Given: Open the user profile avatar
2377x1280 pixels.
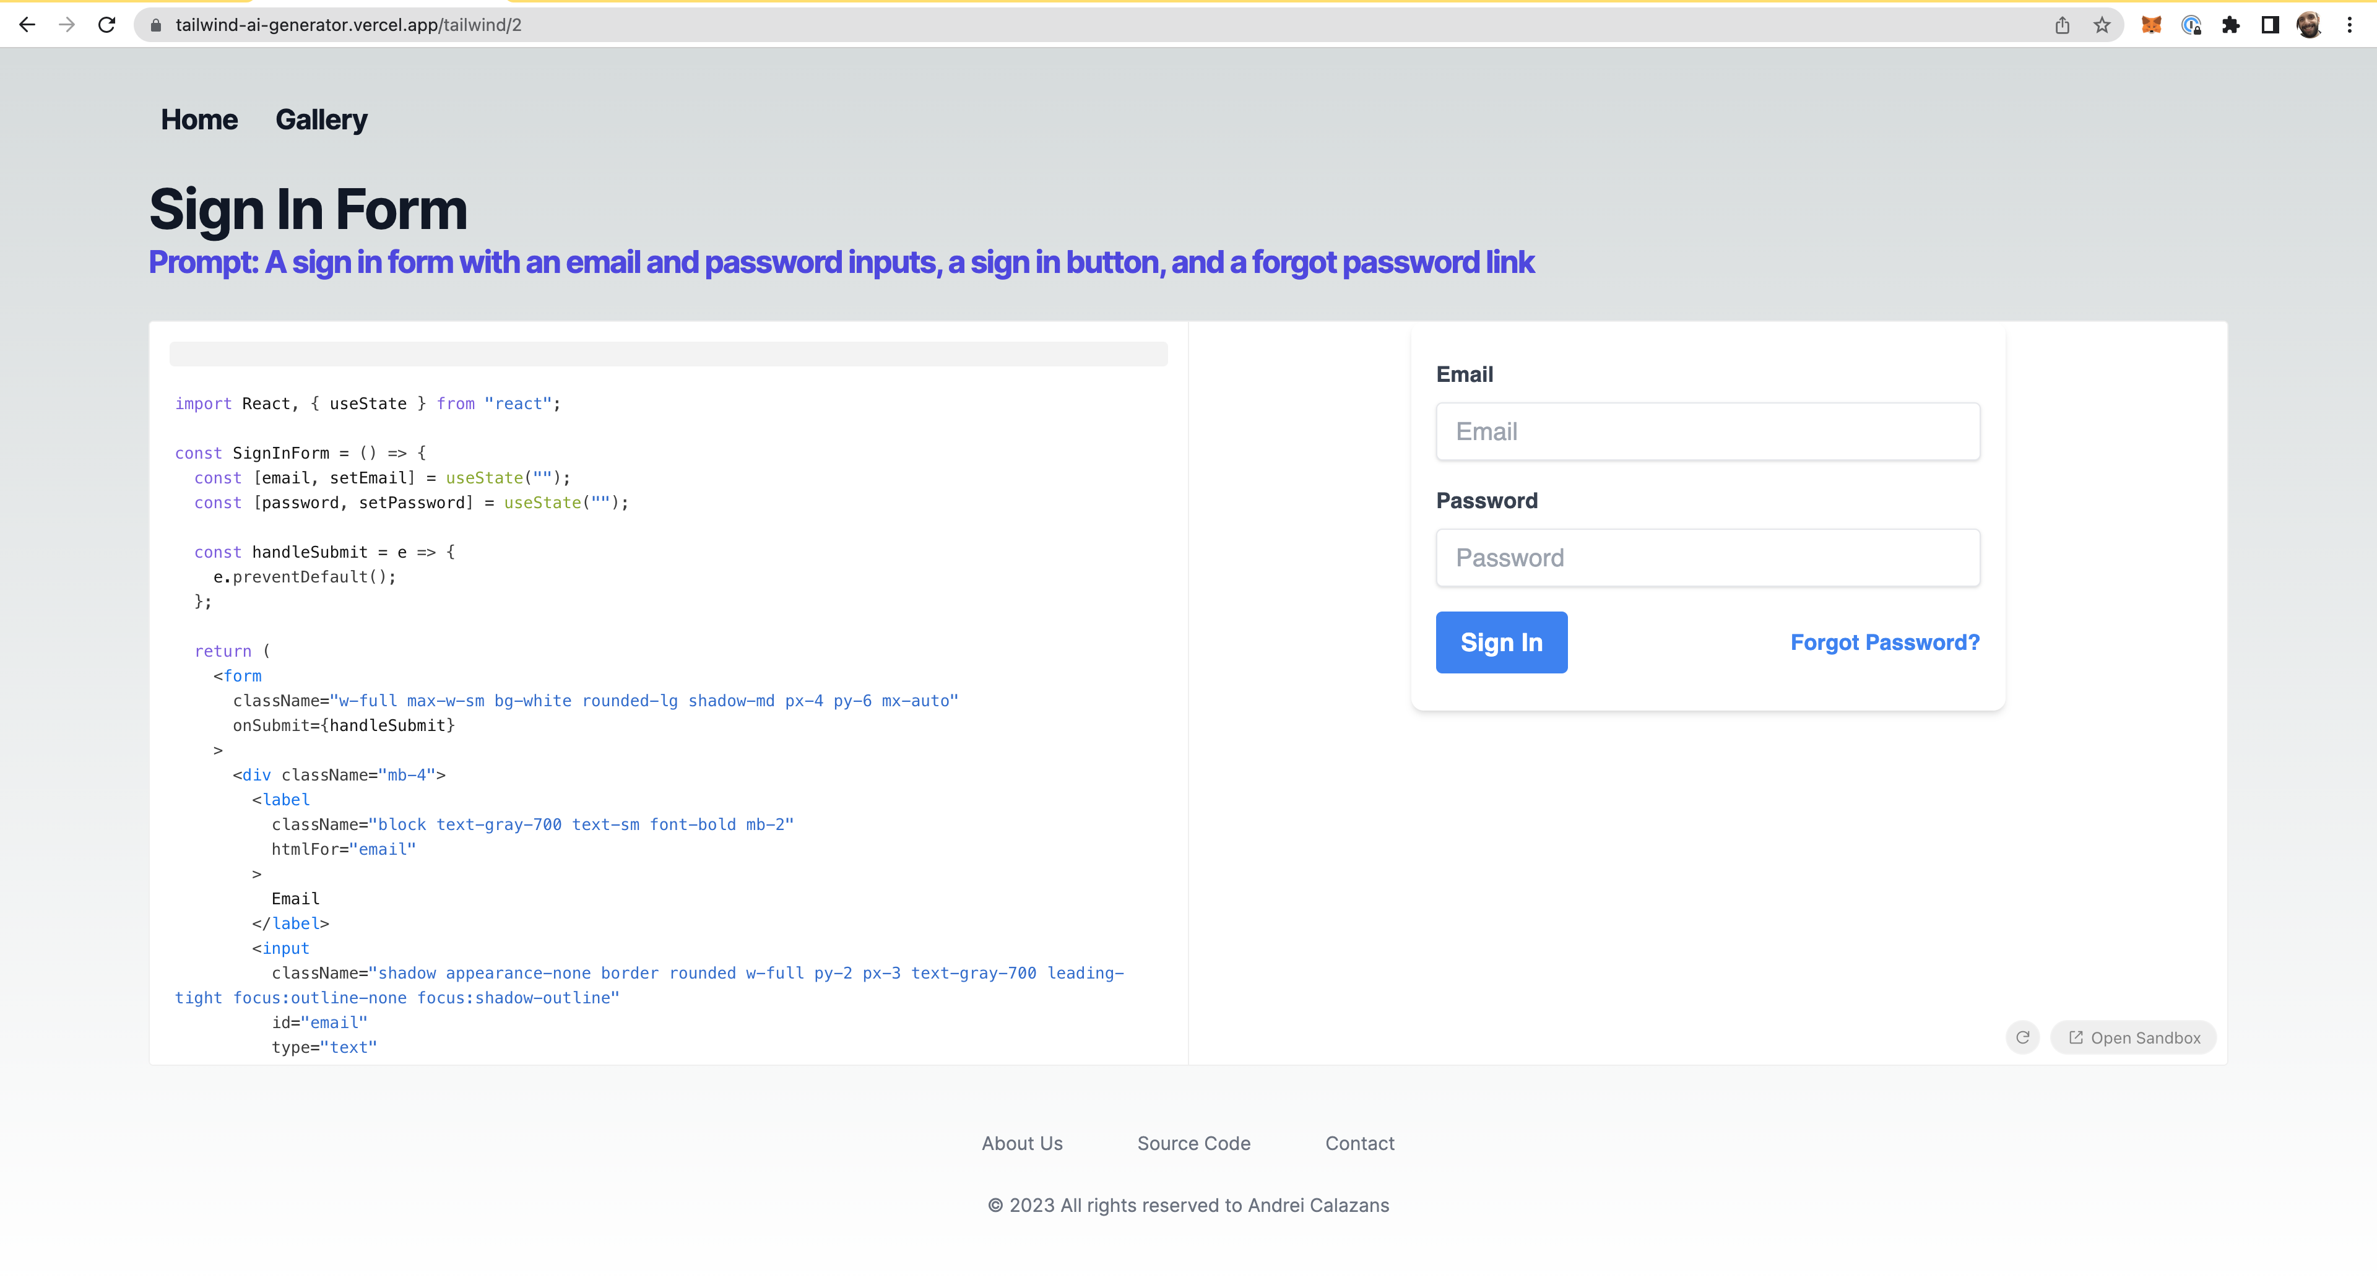Looking at the screenshot, I should [x=2310, y=25].
